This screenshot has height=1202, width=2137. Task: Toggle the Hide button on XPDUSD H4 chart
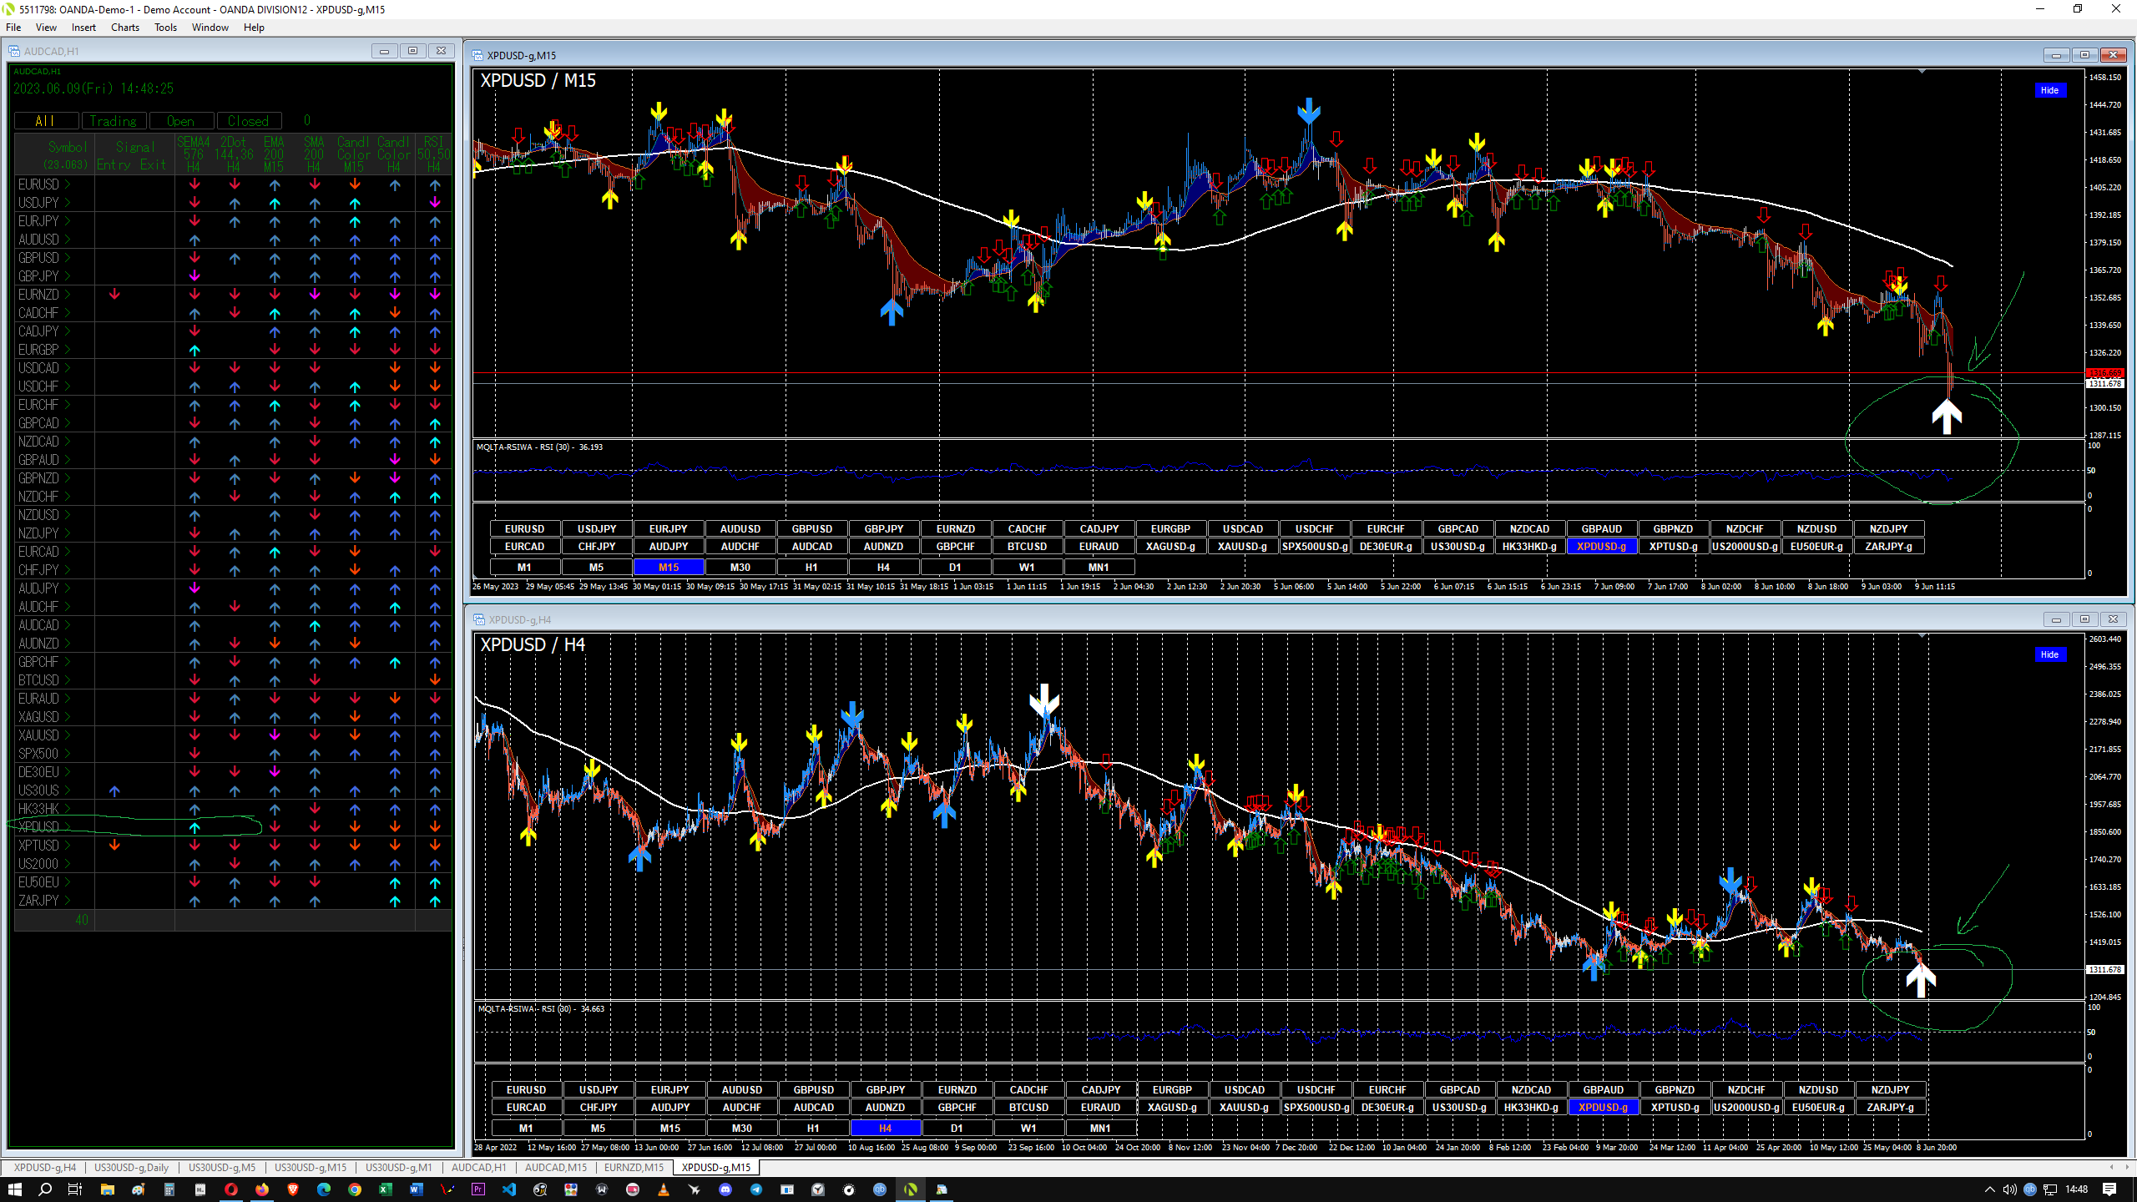[x=2049, y=654]
